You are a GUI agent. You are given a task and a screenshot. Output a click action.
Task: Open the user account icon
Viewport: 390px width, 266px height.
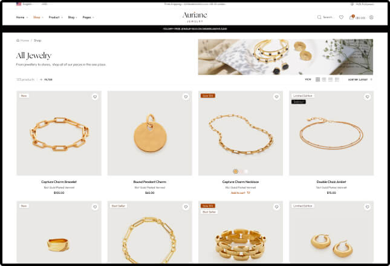coord(371,17)
